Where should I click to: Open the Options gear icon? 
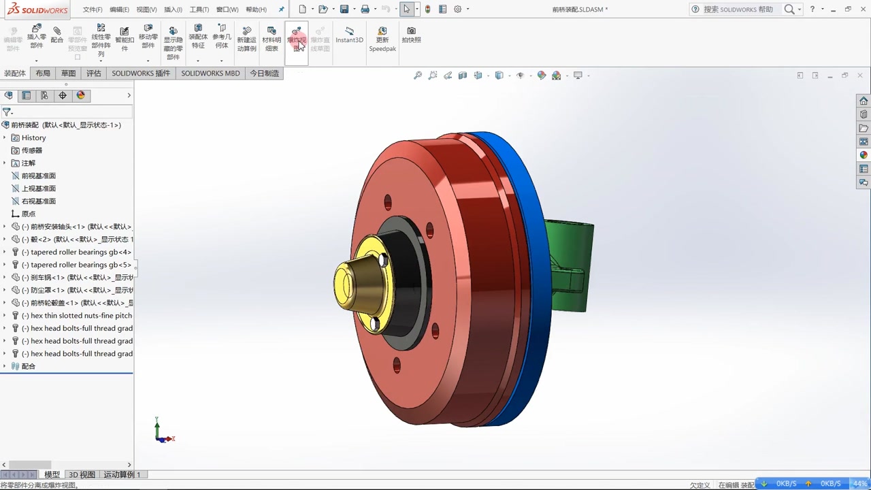[458, 9]
